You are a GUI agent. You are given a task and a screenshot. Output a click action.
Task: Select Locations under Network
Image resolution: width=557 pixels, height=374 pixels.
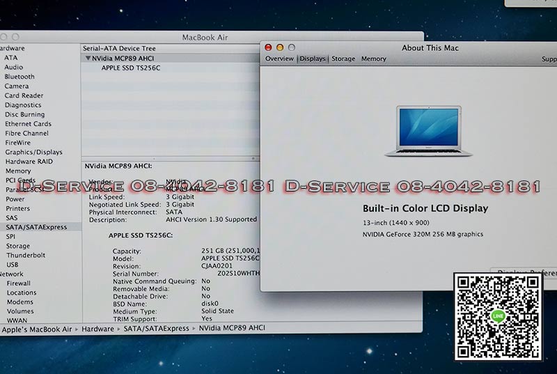click(22, 293)
